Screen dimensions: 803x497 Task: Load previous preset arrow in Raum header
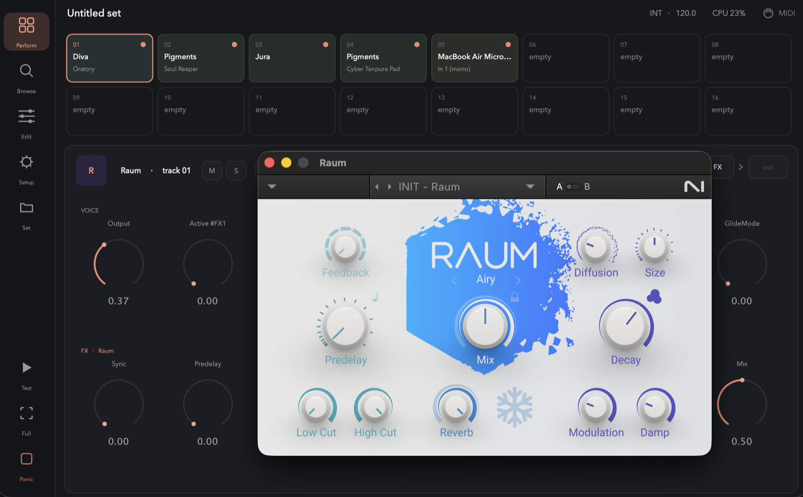(x=377, y=187)
